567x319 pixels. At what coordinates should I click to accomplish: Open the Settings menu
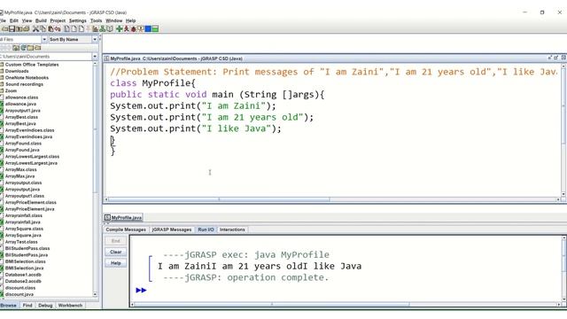pos(78,20)
